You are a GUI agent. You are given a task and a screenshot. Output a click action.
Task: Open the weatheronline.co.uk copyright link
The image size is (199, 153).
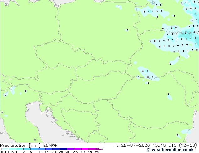coord(170,150)
